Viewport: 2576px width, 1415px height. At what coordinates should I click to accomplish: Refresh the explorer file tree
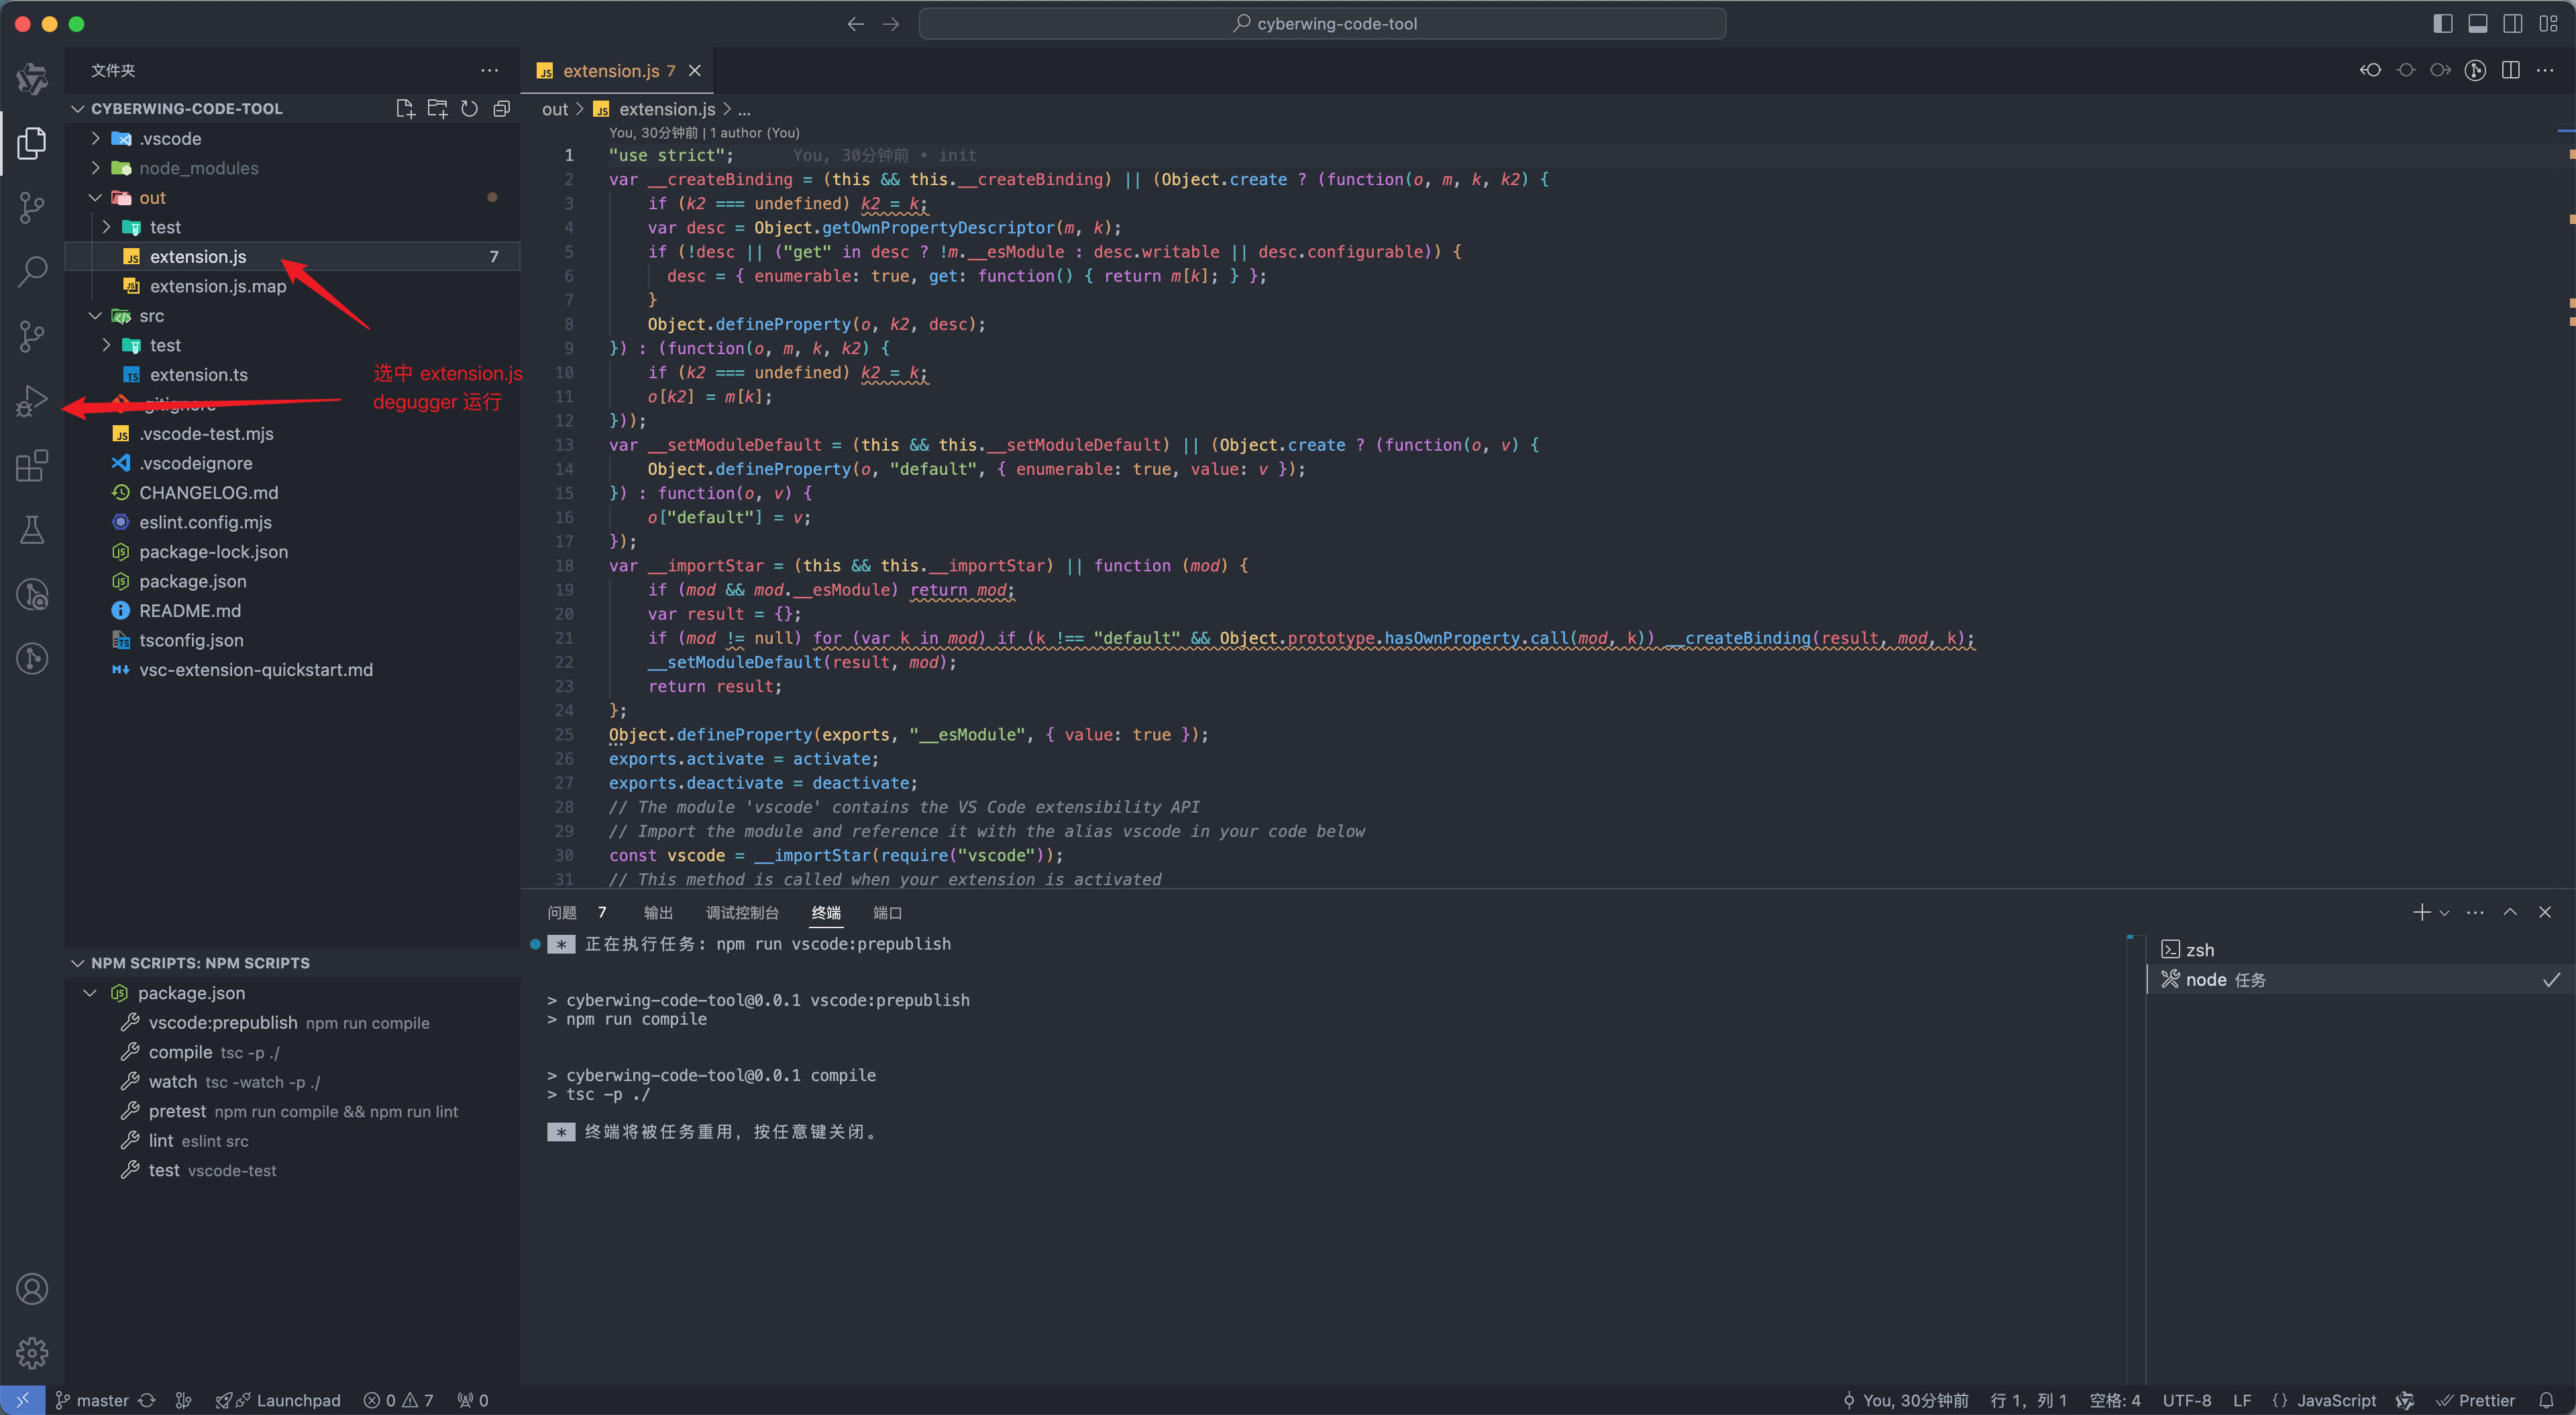[469, 109]
